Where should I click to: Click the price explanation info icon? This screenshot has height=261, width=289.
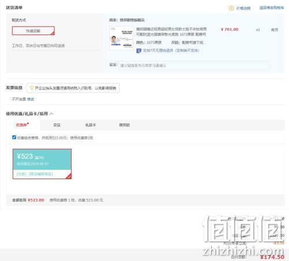coord(231,8)
